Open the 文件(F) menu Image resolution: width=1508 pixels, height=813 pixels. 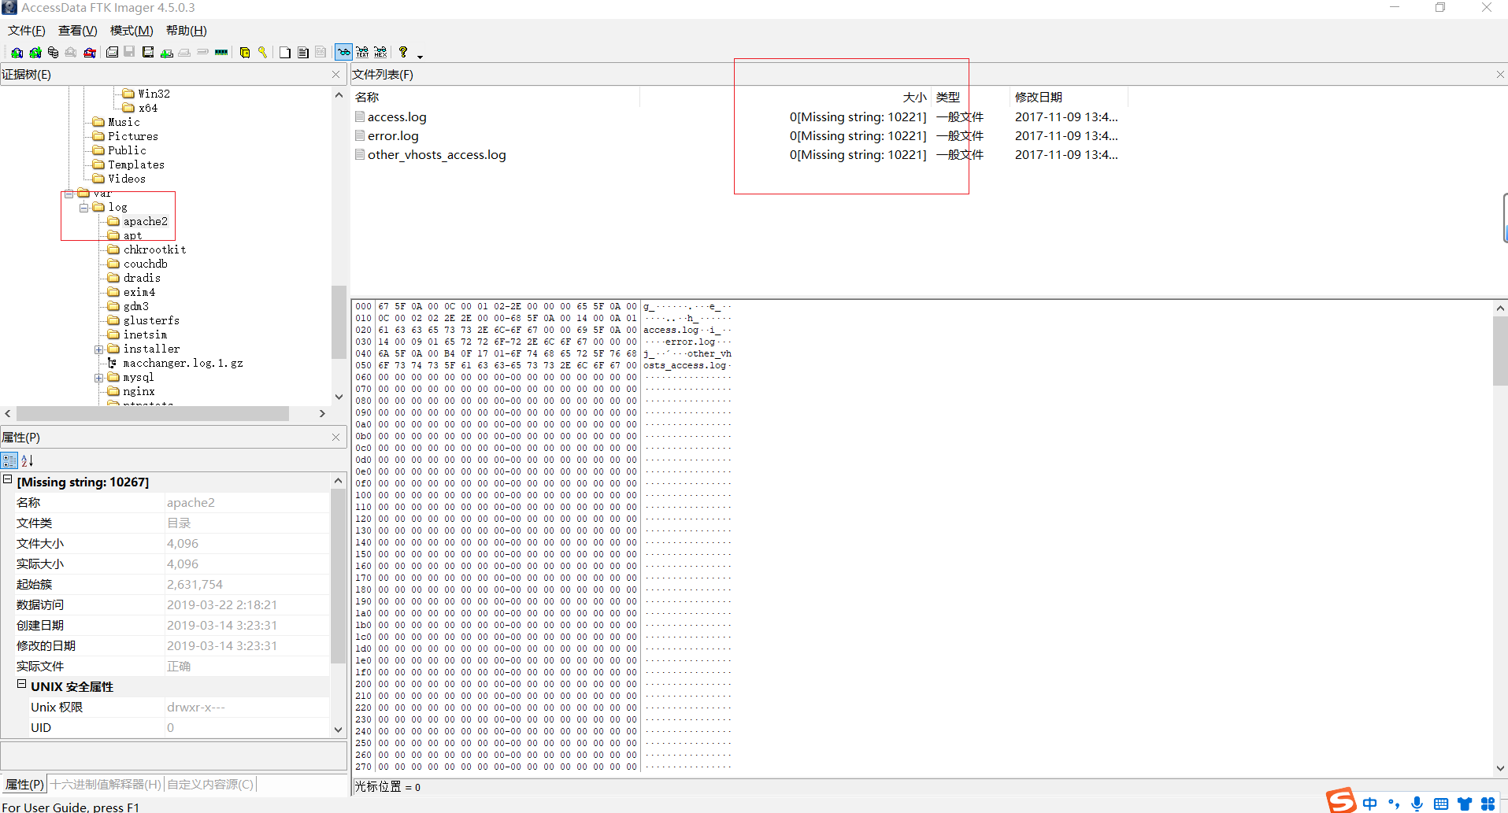[x=27, y=31]
